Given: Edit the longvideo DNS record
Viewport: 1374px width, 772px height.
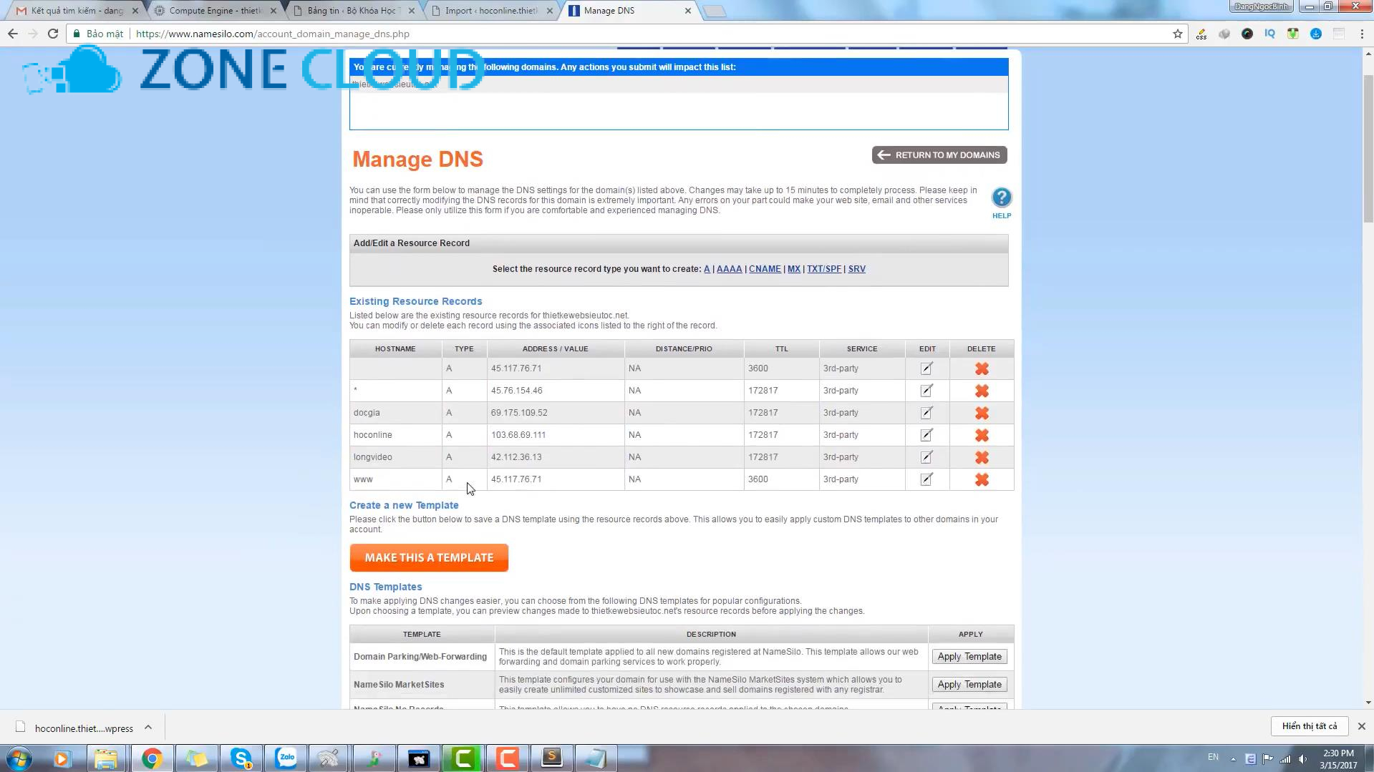Looking at the screenshot, I should pos(927,457).
